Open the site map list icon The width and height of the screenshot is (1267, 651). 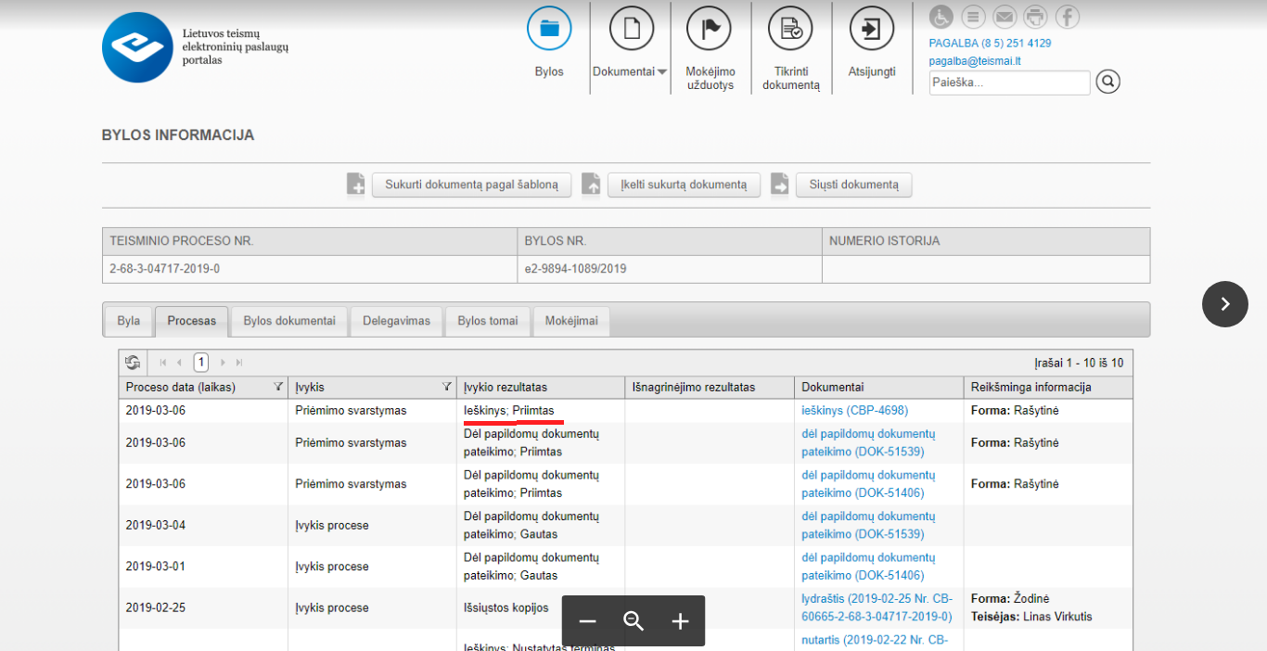pos(973,17)
